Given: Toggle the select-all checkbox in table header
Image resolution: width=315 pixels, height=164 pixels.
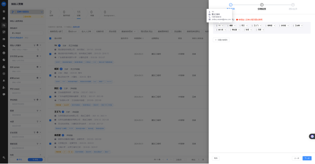Looking at the screenshot, I should (x=50, y=38).
